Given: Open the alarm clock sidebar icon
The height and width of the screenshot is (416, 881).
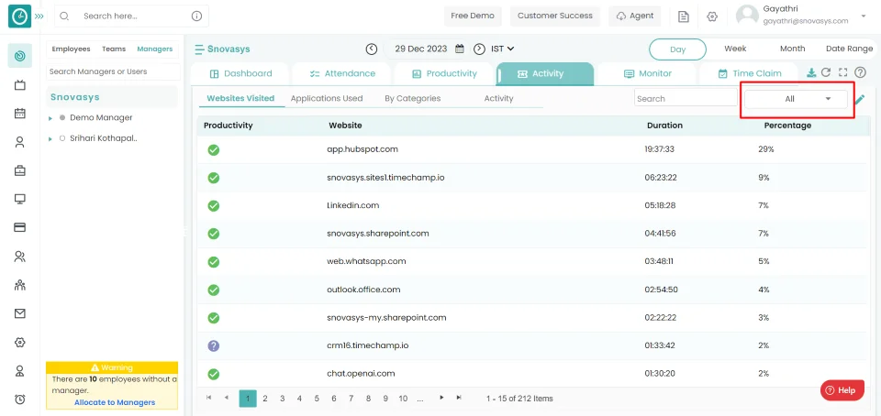Looking at the screenshot, I should [x=19, y=400].
